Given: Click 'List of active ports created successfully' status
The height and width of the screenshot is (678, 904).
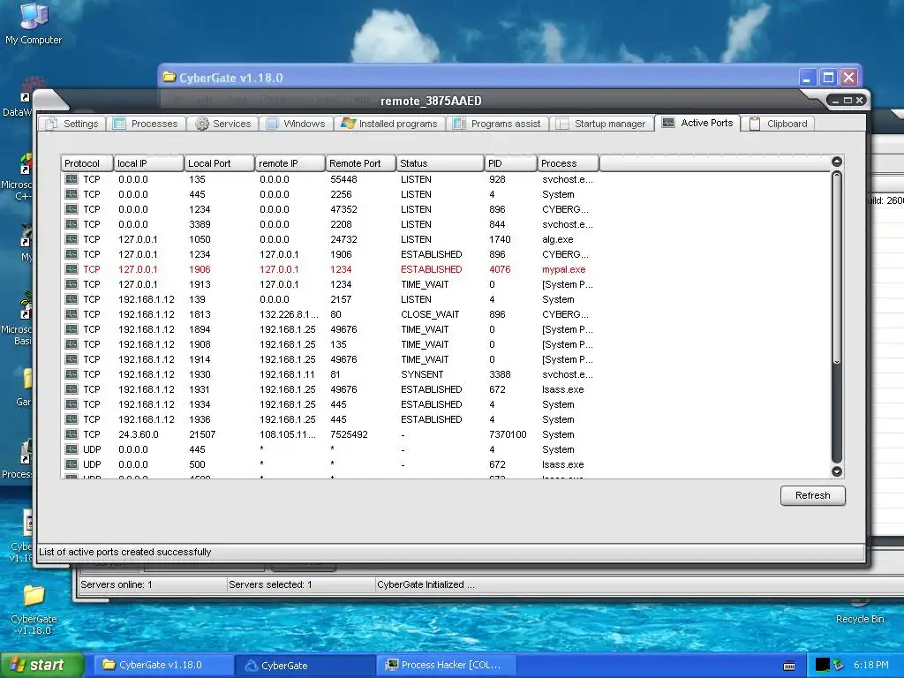Looking at the screenshot, I should point(125,552).
